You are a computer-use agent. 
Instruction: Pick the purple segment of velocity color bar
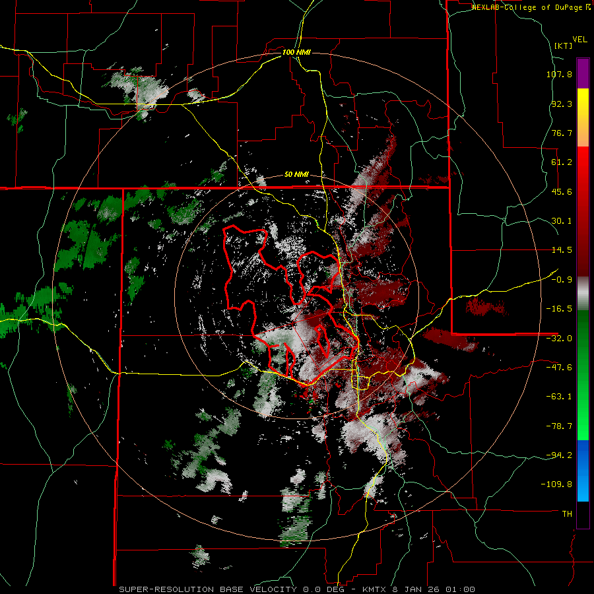(583, 73)
